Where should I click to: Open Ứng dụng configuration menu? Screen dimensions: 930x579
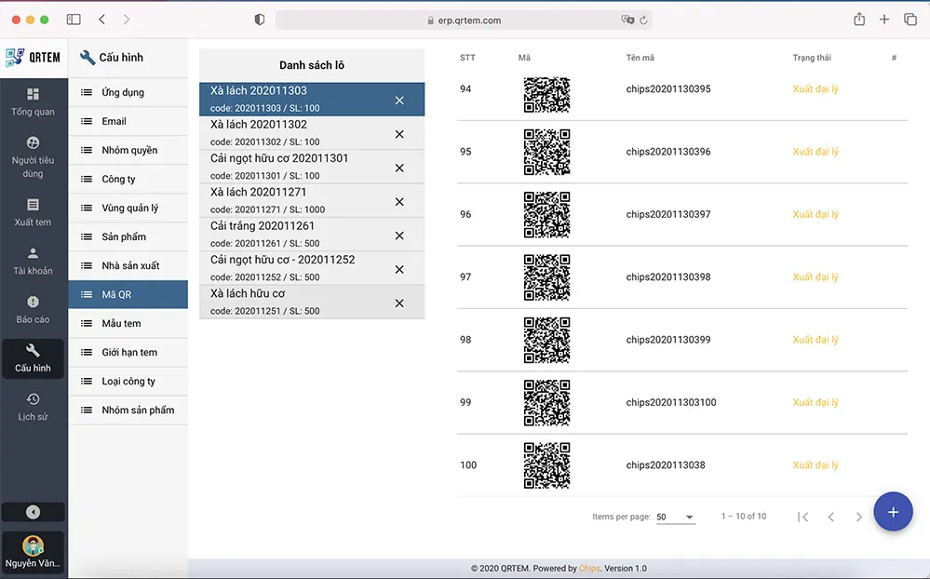pos(128,92)
